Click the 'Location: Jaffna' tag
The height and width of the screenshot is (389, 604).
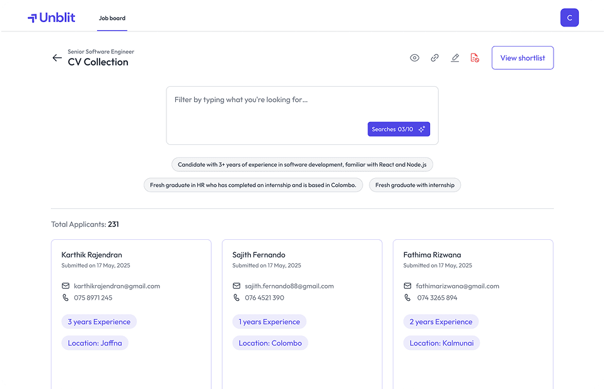click(x=95, y=343)
